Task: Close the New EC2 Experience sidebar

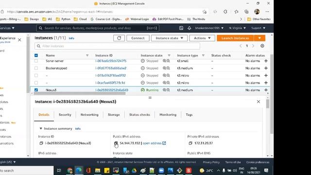Action: coord(19,40)
